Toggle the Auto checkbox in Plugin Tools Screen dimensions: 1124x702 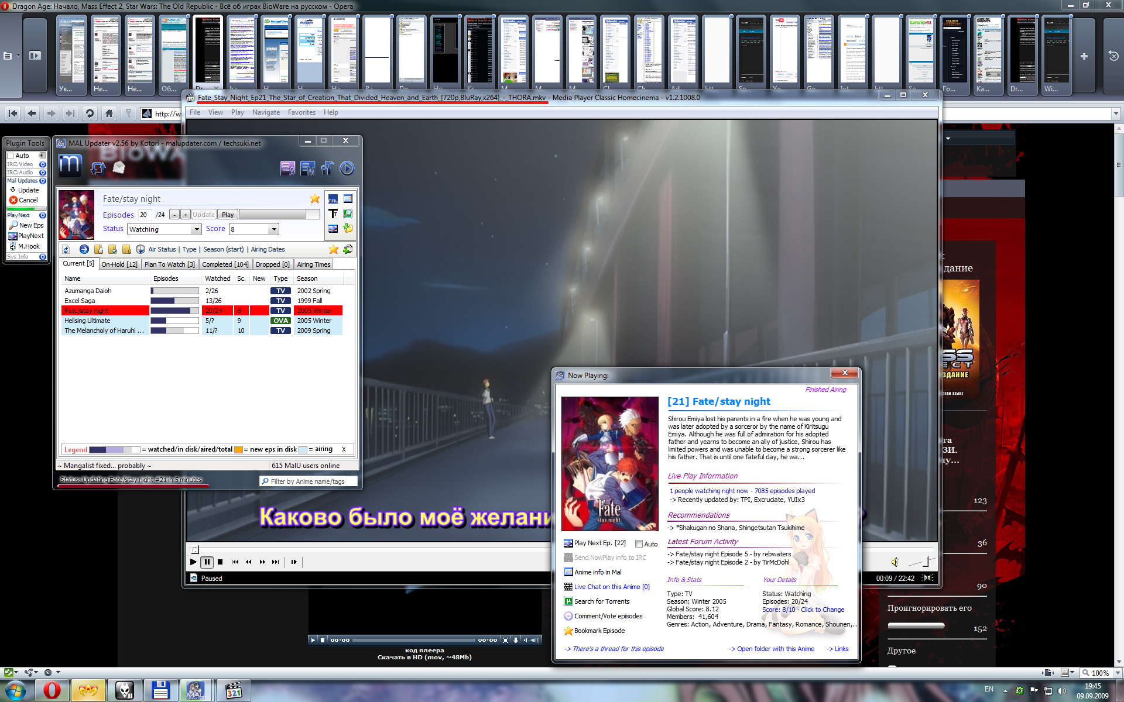click(x=11, y=156)
